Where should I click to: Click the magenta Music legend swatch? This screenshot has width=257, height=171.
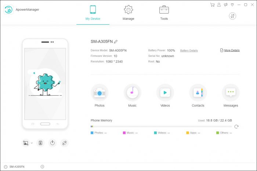point(124,133)
